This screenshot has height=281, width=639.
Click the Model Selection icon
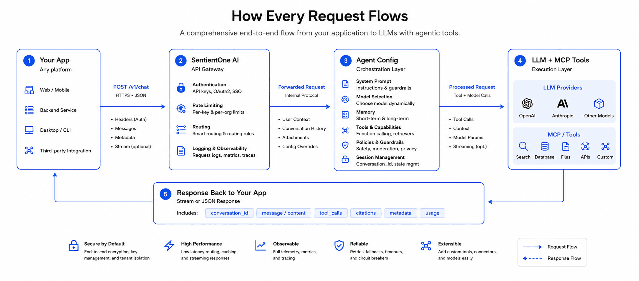point(345,99)
